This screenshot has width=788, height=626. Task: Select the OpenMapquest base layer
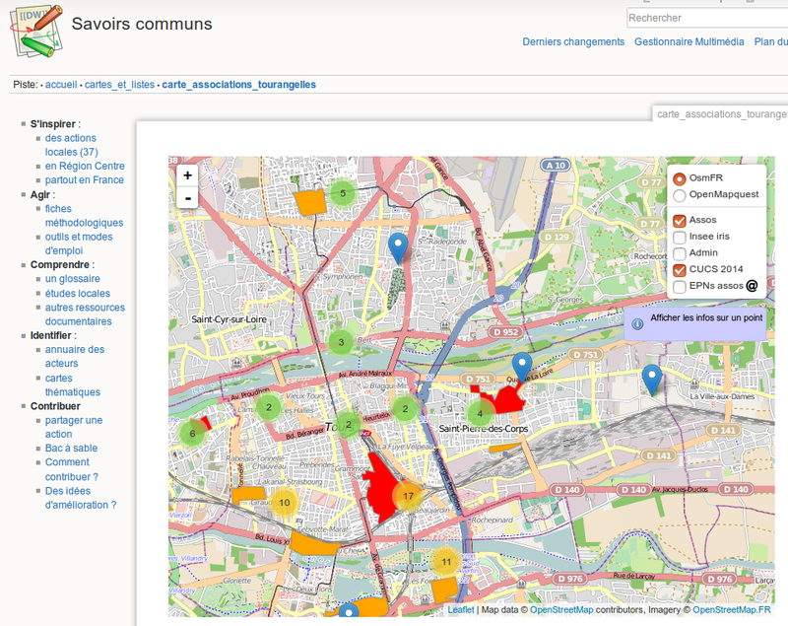[680, 195]
